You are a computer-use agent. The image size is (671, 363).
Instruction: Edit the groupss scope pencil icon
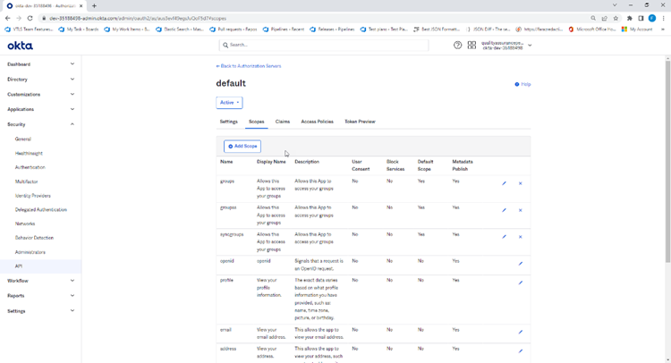pos(504,210)
